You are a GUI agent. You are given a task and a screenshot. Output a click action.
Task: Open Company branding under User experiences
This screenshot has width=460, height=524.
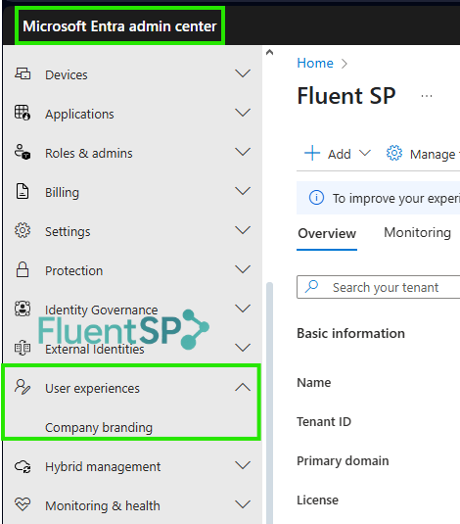click(99, 428)
